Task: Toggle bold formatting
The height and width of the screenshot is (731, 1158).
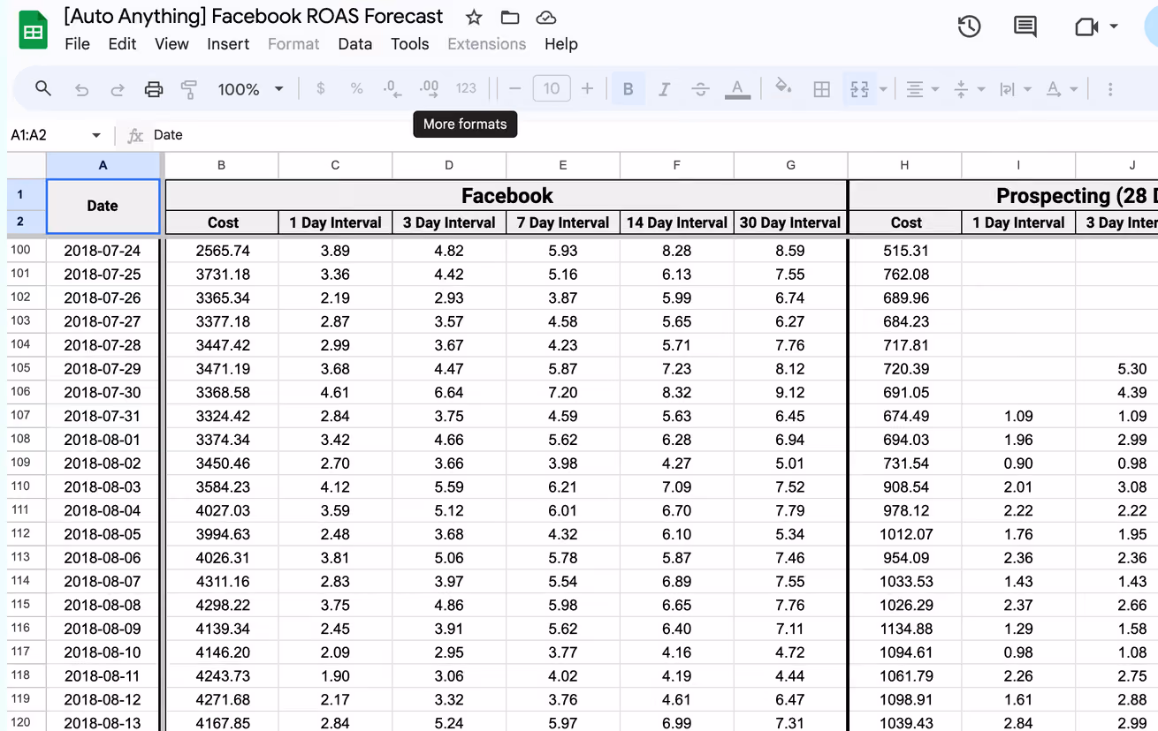Action: click(628, 88)
